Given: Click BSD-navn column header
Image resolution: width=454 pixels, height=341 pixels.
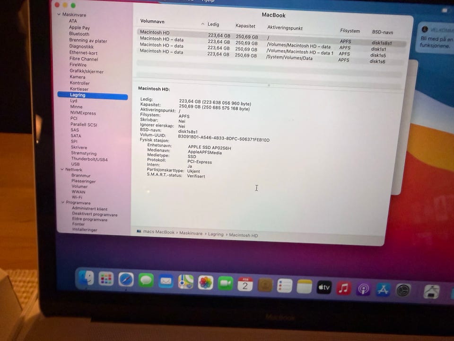Looking at the screenshot, I should coord(383,32).
